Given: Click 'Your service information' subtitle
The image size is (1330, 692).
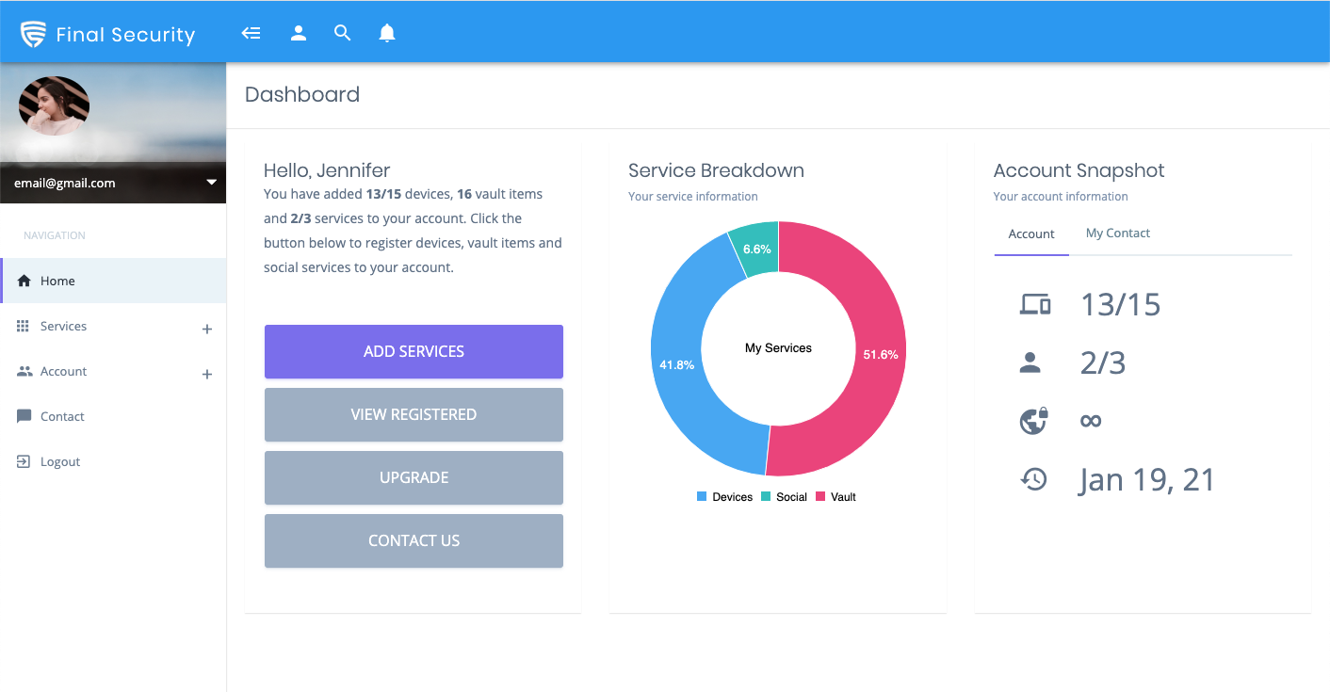Looking at the screenshot, I should point(693,197).
